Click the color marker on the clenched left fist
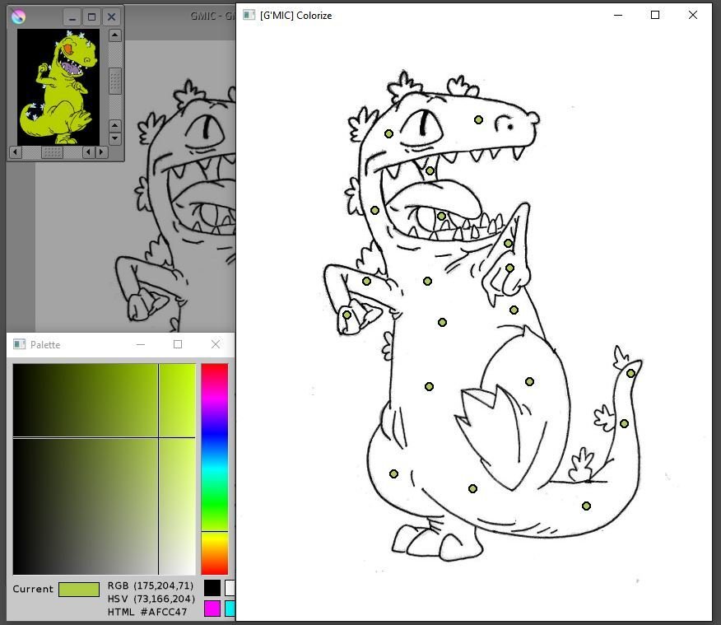Viewport: 721px width, 625px height. click(x=347, y=315)
